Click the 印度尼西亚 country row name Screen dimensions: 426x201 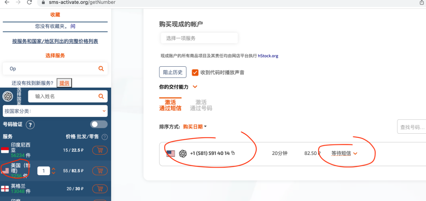coord(21,147)
